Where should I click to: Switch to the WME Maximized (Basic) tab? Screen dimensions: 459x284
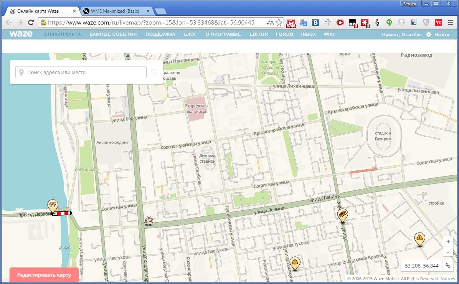click(x=115, y=11)
